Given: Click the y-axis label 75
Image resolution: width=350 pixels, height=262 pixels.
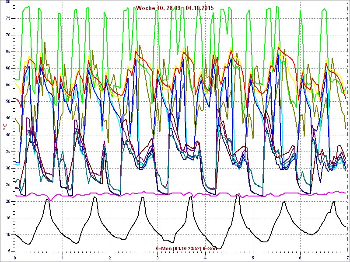Looking at the screenshot, I should click(7, 18).
